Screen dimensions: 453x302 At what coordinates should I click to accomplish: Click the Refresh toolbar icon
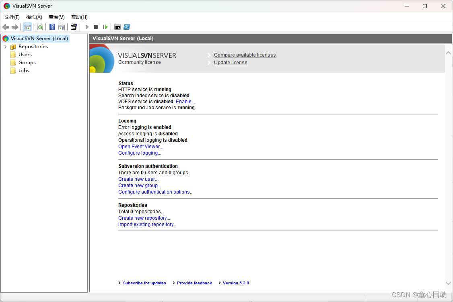tap(40, 27)
